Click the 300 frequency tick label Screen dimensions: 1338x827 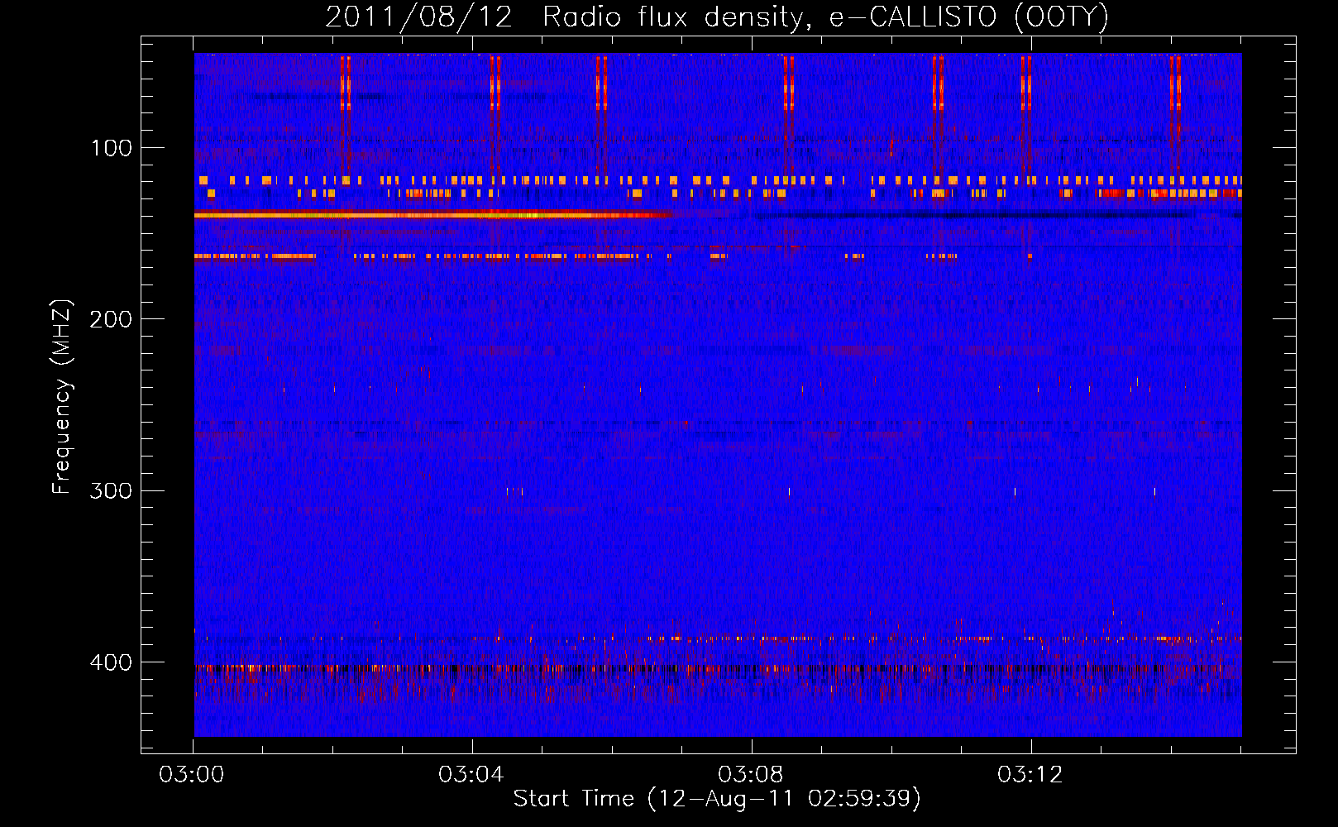tap(110, 491)
